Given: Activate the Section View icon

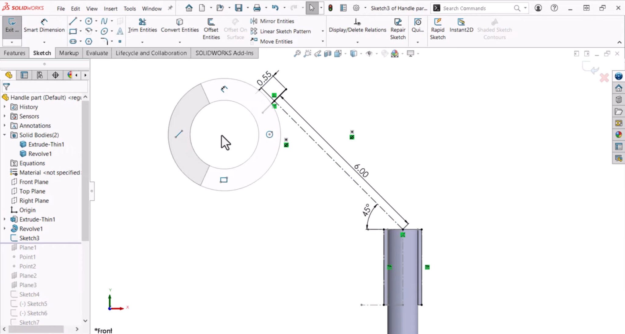Looking at the screenshot, I should pos(328,53).
